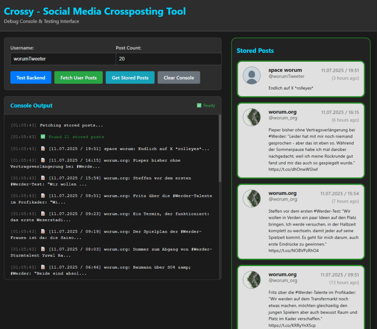The width and height of the screenshot is (377, 329).
Task: Click the worum.org avatar on the 16:15 post
Action: pyautogui.click(x=252, y=117)
